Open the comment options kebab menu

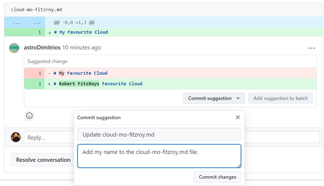pyautogui.click(x=311, y=48)
